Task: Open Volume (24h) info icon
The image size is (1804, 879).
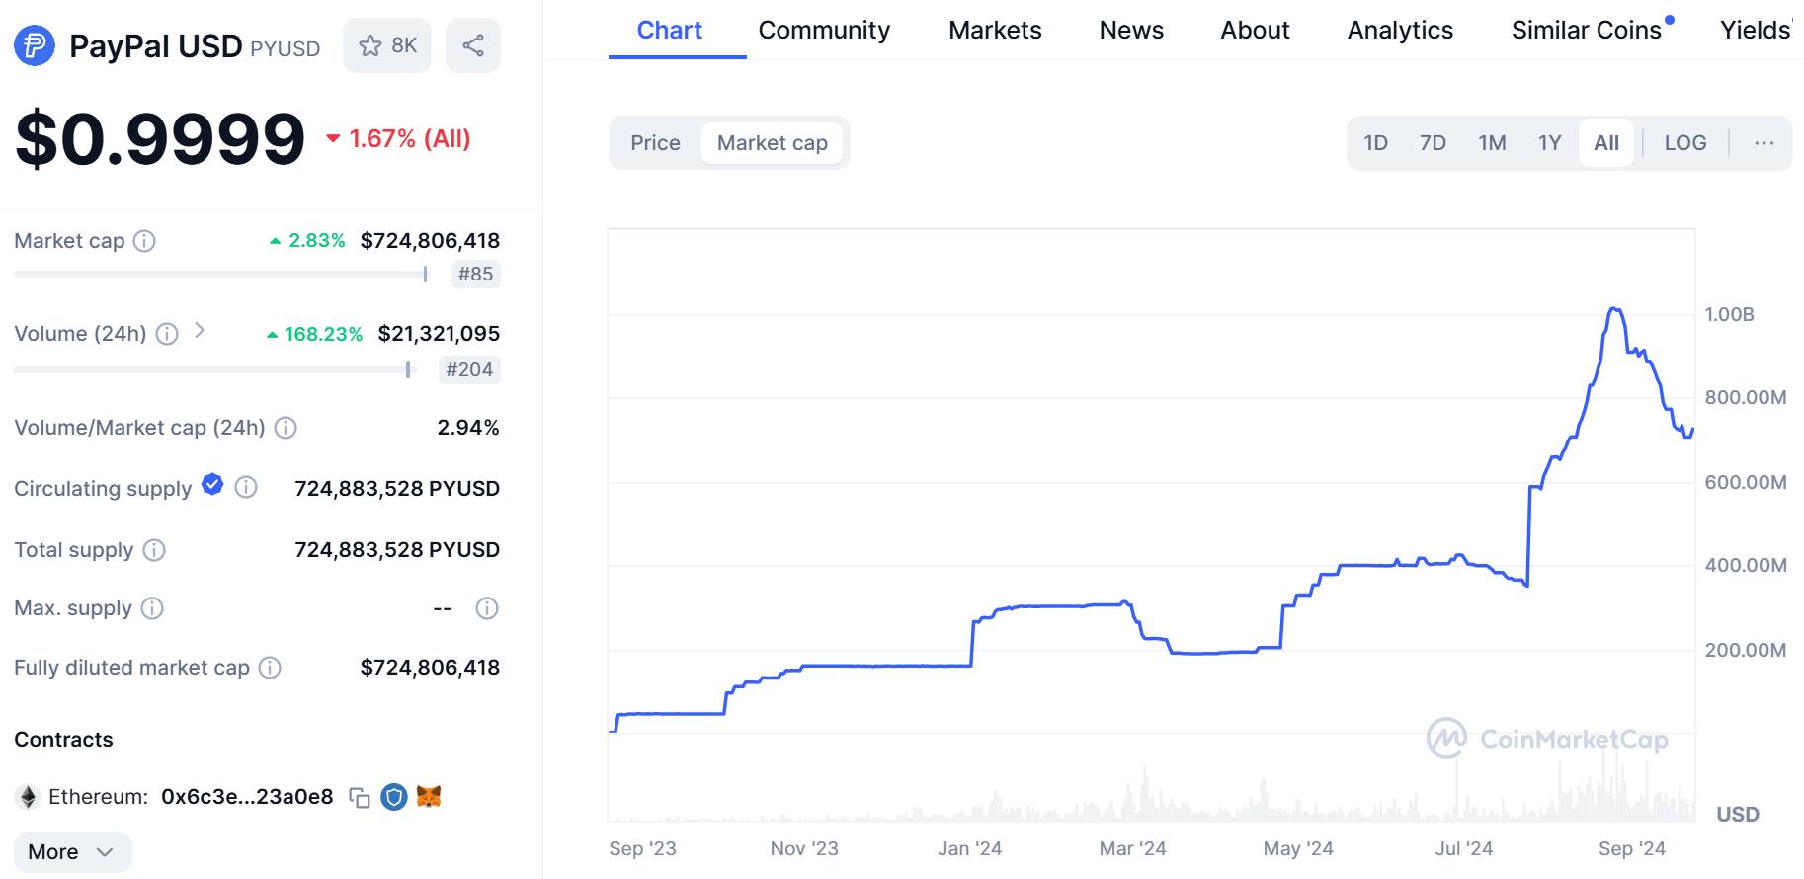Action: 167,334
